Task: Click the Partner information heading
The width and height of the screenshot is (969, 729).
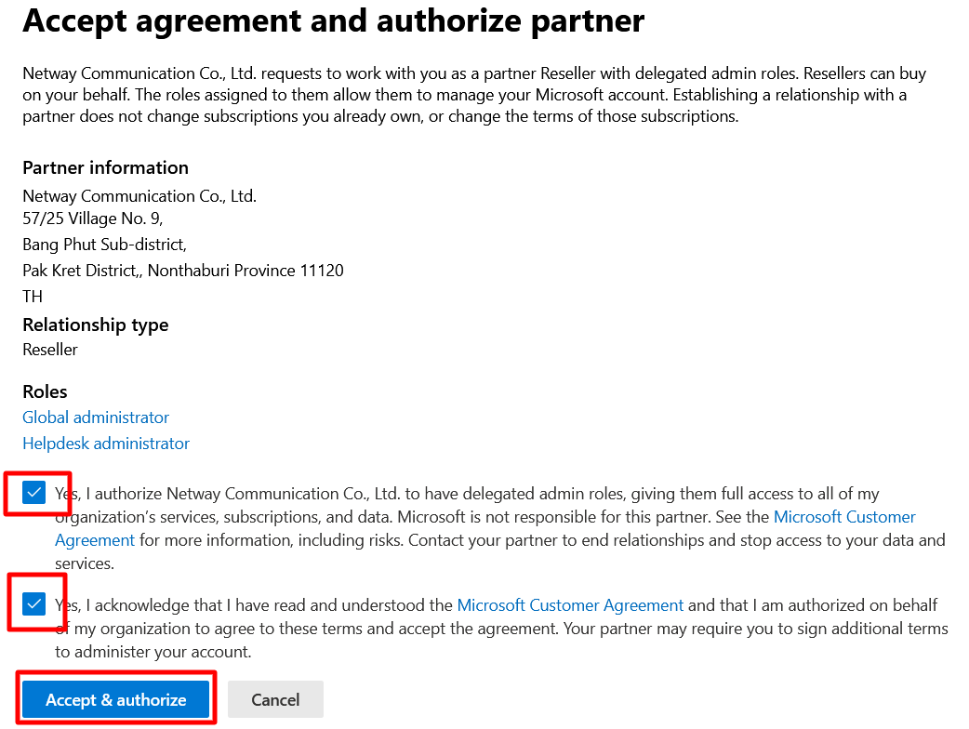Action: (105, 167)
